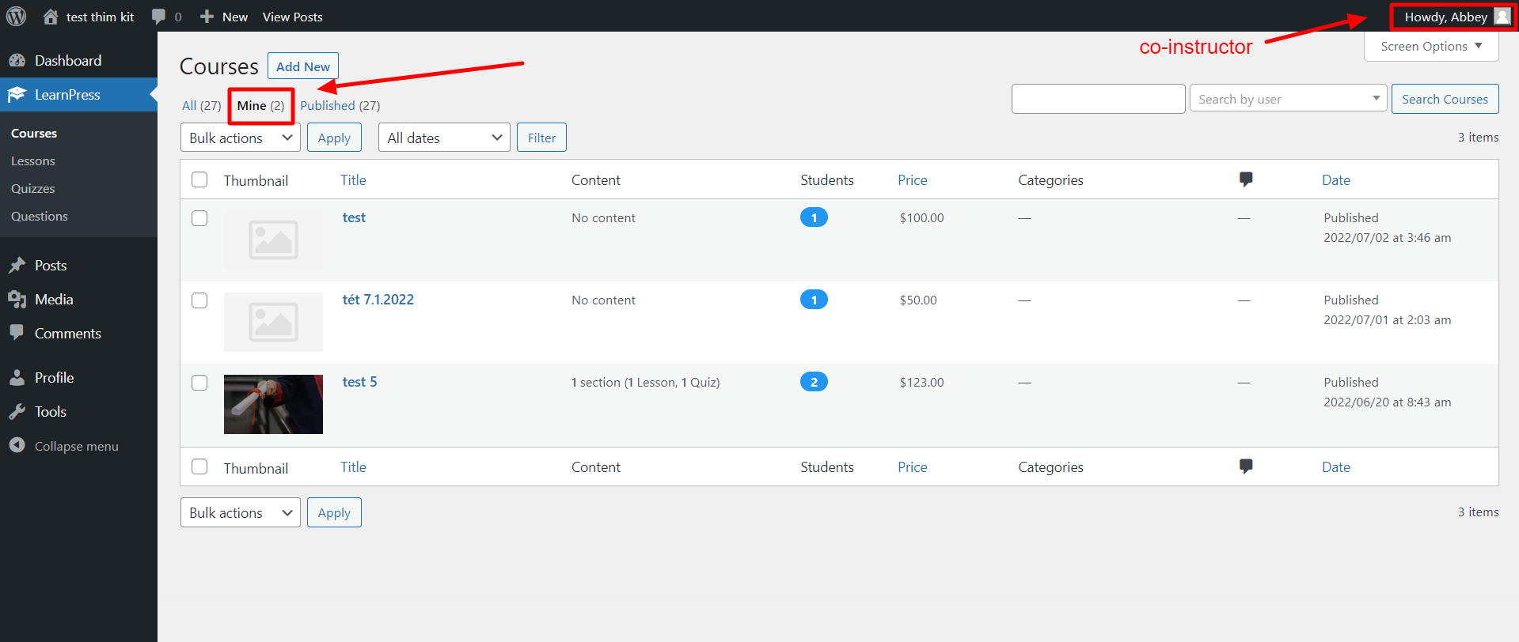The image size is (1519, 642).
Task: Click the home icon for test thim kit
Action: (51, 17)
